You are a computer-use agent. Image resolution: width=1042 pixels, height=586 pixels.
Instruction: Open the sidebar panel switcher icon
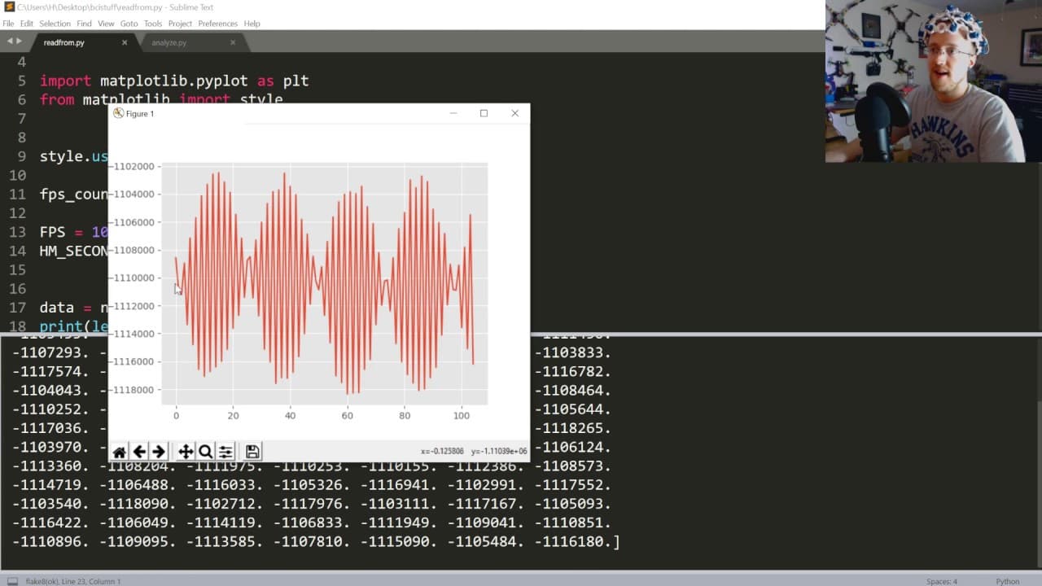click(x=12, y=581)
